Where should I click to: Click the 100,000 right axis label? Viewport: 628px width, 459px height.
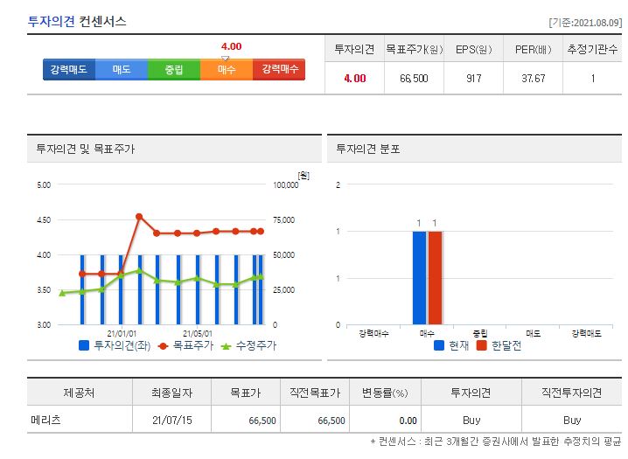[285, 184]
